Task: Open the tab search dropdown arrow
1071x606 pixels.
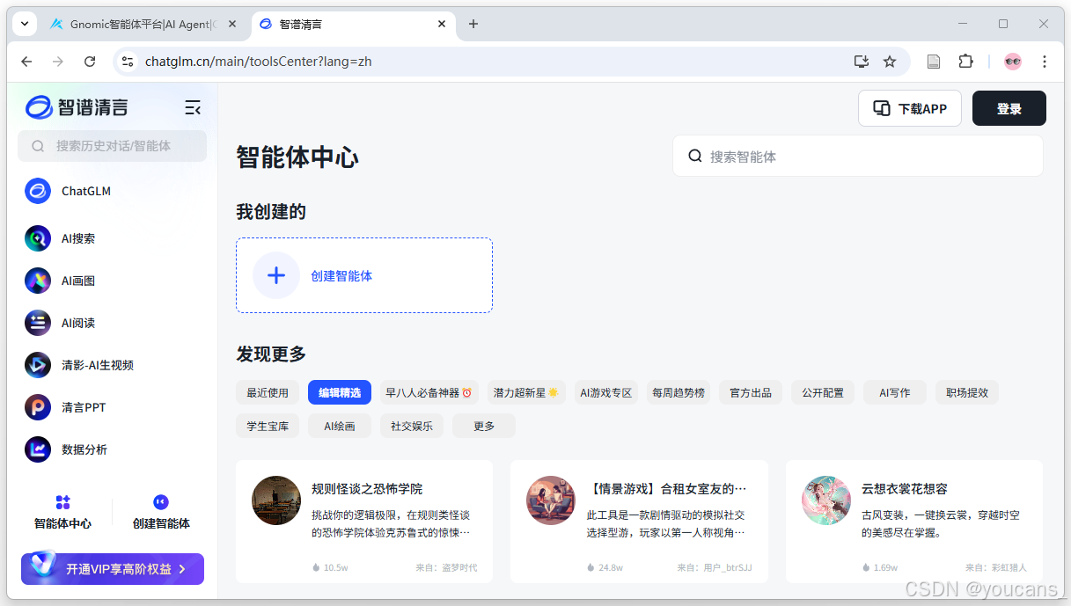Action: tap(25, 24)
